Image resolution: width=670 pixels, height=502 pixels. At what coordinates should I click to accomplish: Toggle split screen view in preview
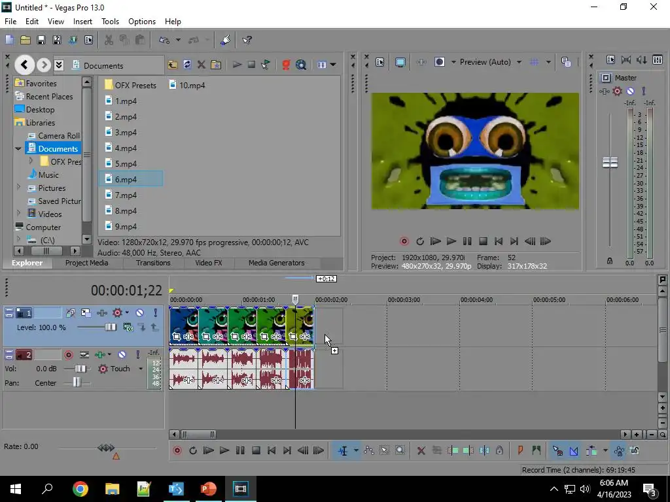[439, 62]
